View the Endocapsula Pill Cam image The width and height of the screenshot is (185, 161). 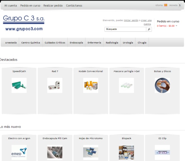pos(55,152)
